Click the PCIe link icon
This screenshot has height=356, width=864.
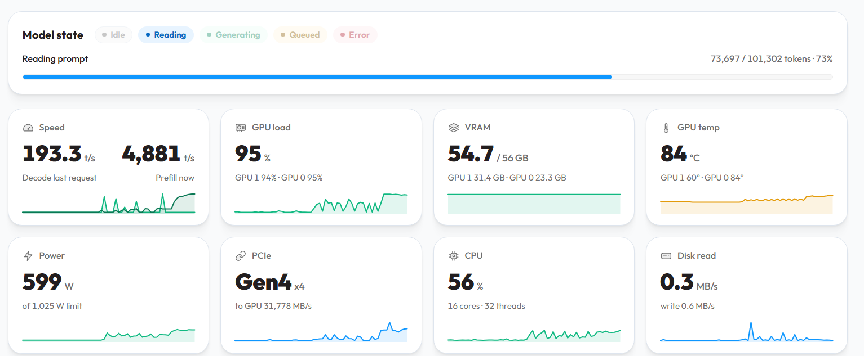click(241, 256)
